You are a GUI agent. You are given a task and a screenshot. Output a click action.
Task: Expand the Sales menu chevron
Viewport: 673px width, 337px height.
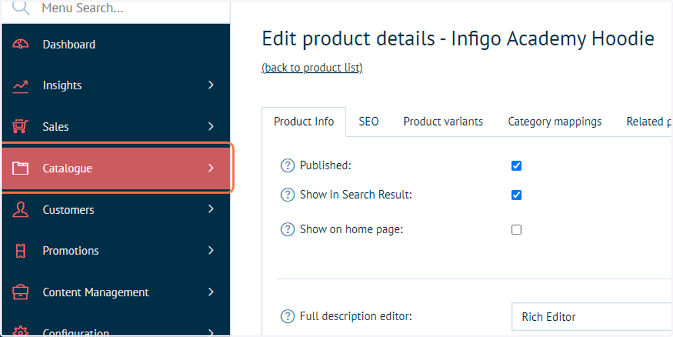(211, 126)
